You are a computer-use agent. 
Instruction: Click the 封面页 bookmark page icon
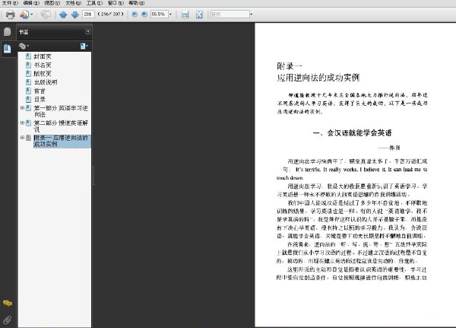tap(28, 56)
